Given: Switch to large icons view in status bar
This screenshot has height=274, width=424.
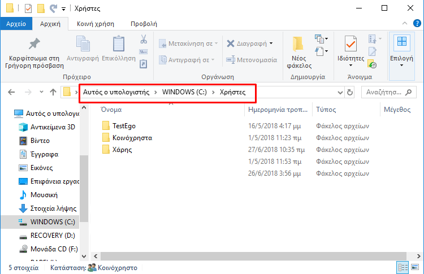Looking at the screenshot, I should (416, 268).
